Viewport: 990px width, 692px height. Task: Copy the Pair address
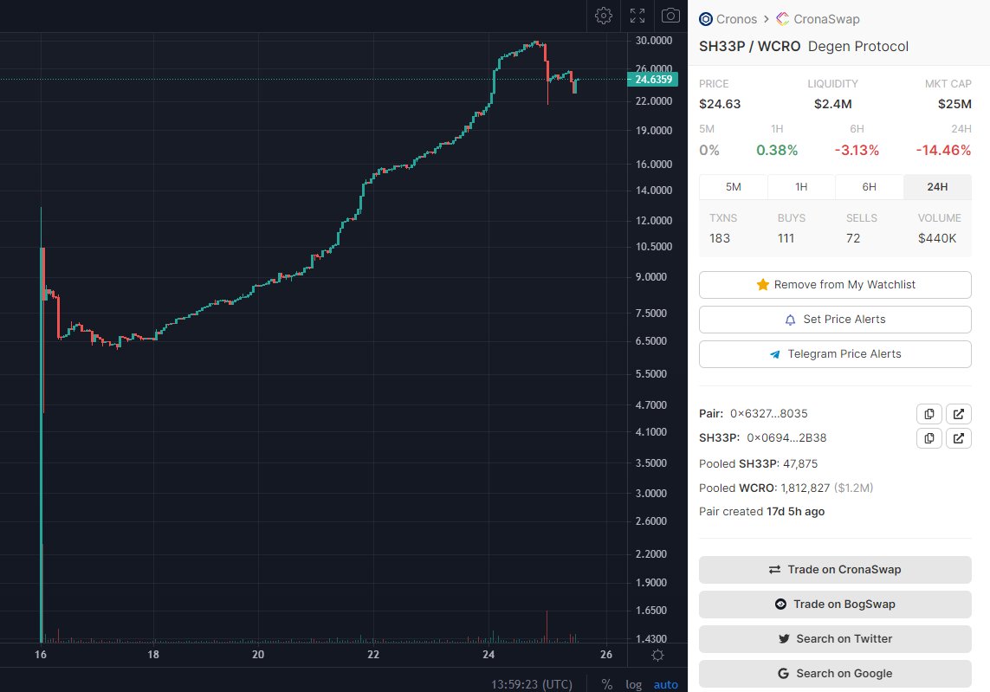click(x=929, y=414)
